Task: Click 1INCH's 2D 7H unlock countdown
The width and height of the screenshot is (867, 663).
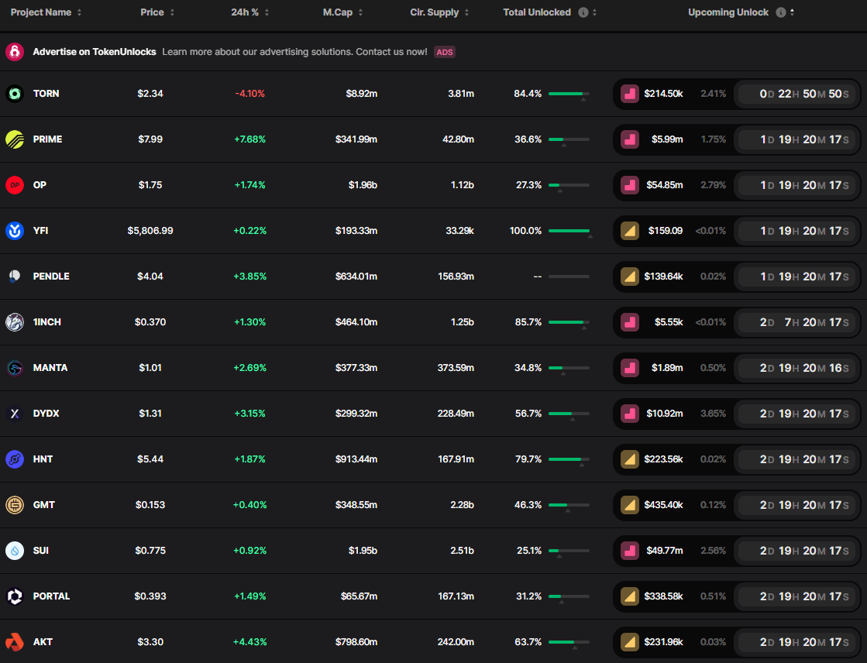Action: pyautogui.click(x=798, y=322)
